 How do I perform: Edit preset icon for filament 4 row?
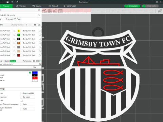40,35
